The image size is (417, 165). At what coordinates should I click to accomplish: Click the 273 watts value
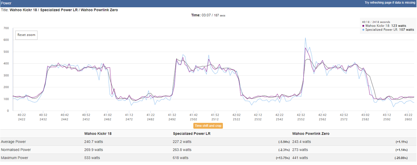click(x=300, y=150)
